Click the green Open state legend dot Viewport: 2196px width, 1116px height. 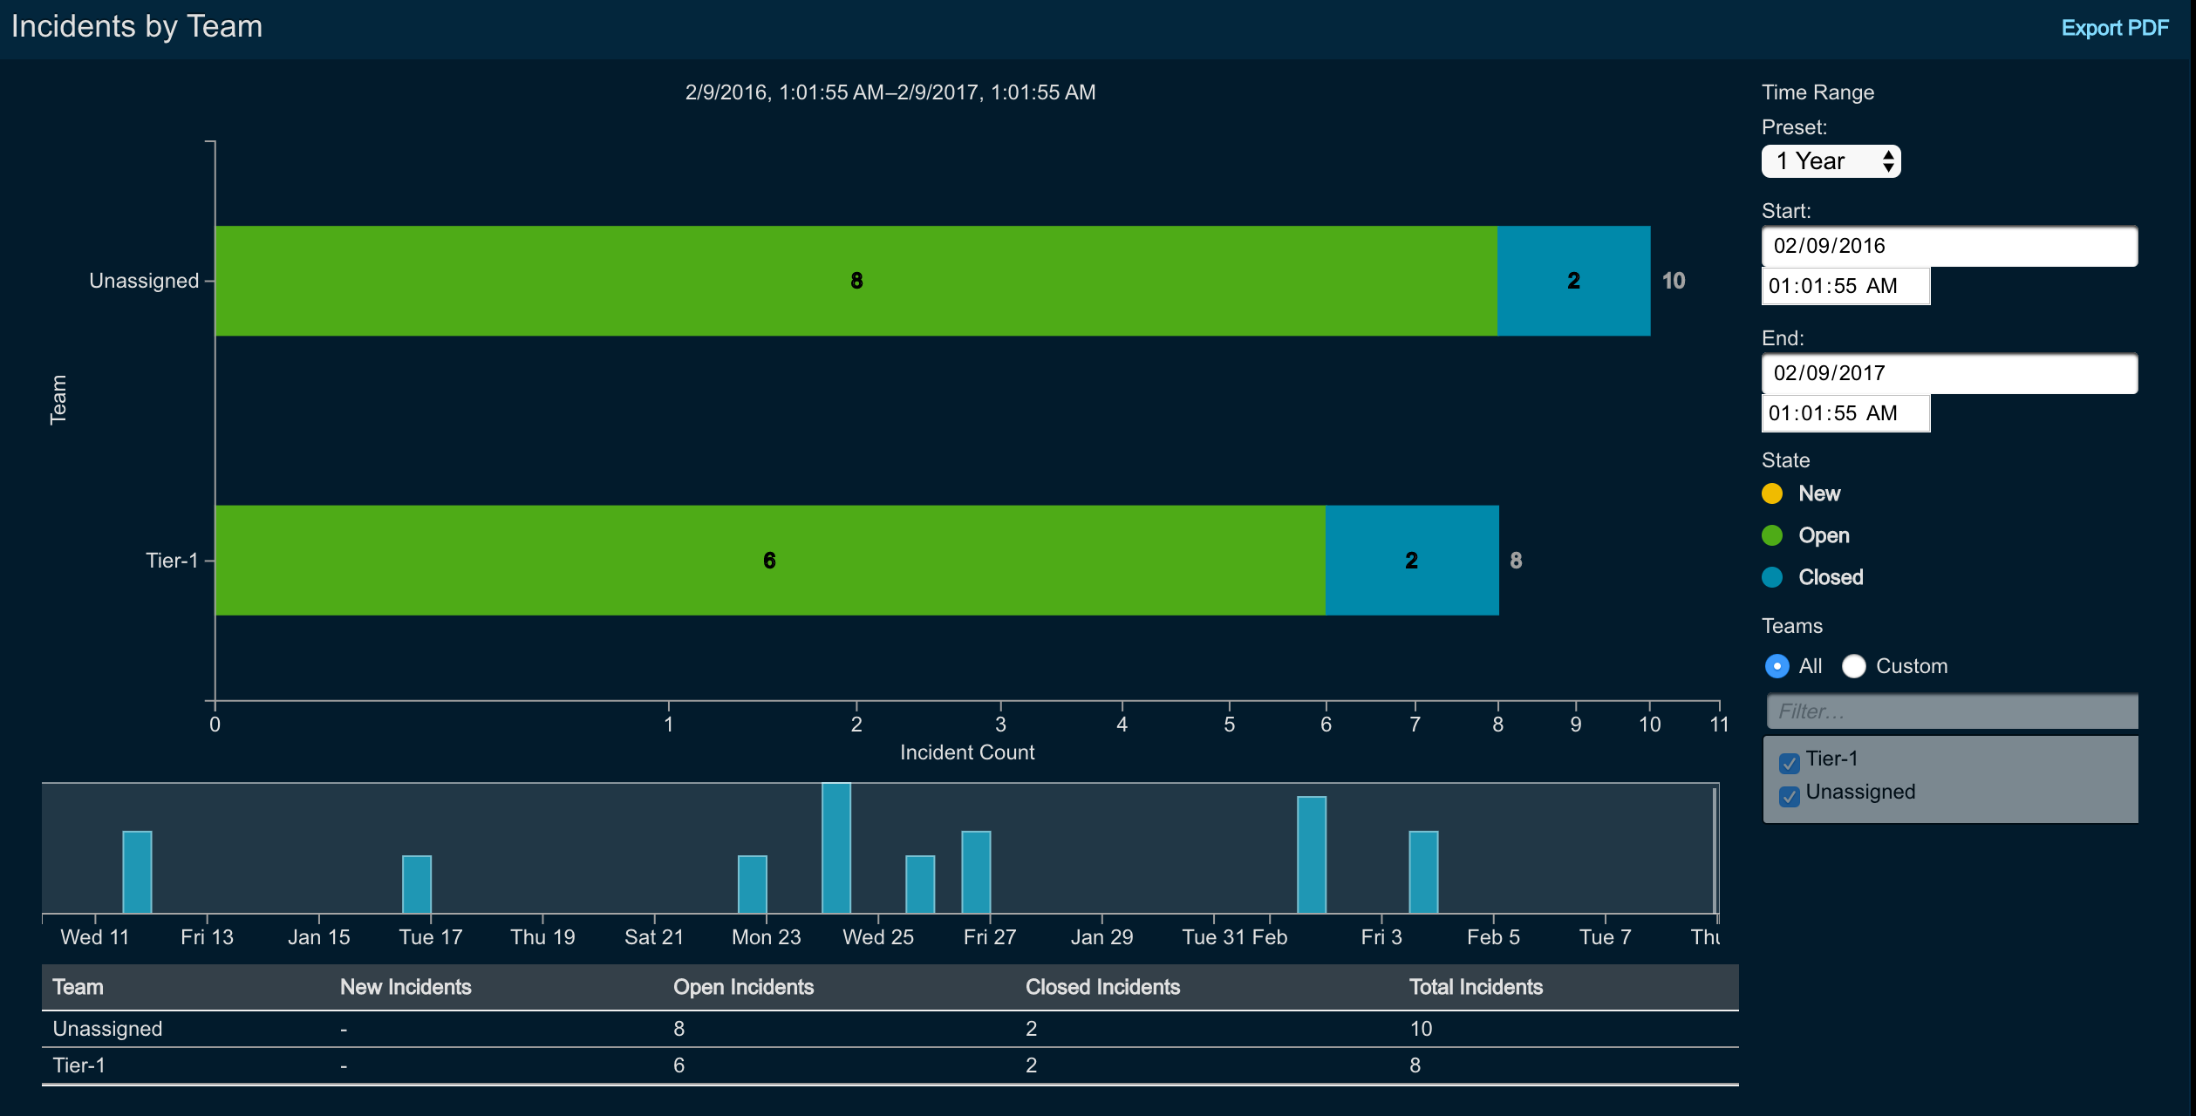click(x=1771, y=535)
